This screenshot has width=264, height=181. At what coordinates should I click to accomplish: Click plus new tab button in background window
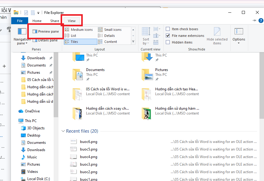pos(4,66)
